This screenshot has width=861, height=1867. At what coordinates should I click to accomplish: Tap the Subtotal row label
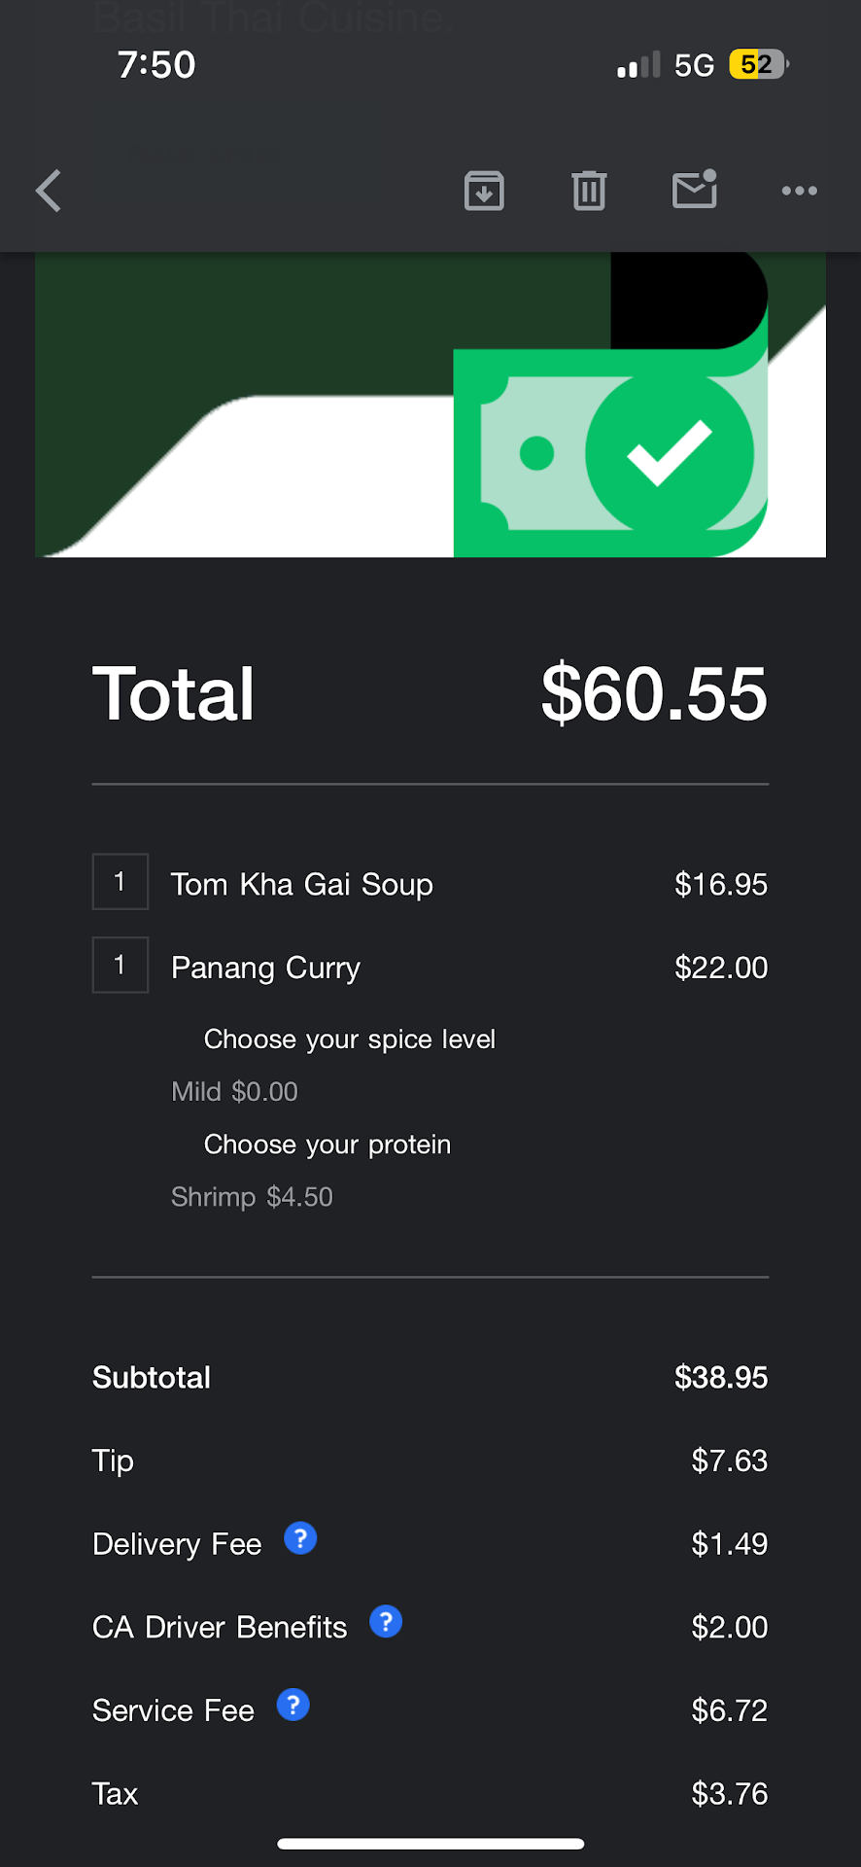(x=152, y=1377)
